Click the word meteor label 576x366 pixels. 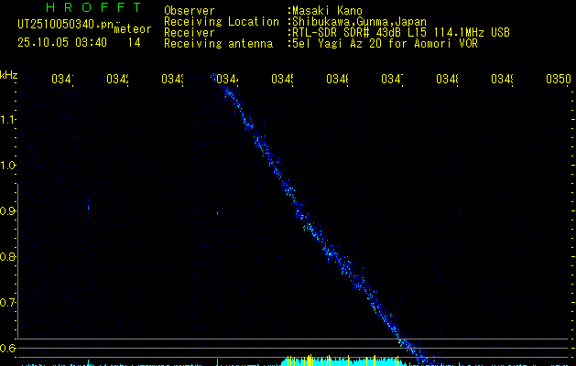pyautogui.click(x=133, y=29)
